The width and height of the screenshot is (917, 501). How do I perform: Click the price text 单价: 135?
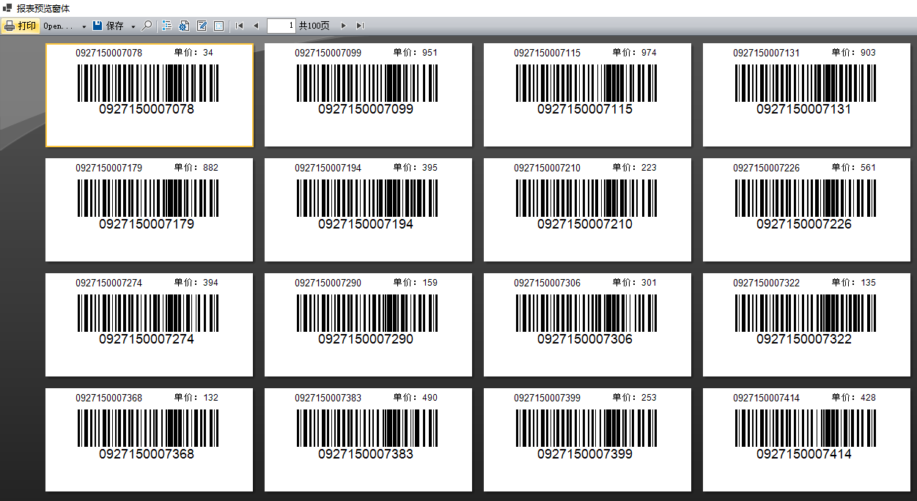coord(853,283)
